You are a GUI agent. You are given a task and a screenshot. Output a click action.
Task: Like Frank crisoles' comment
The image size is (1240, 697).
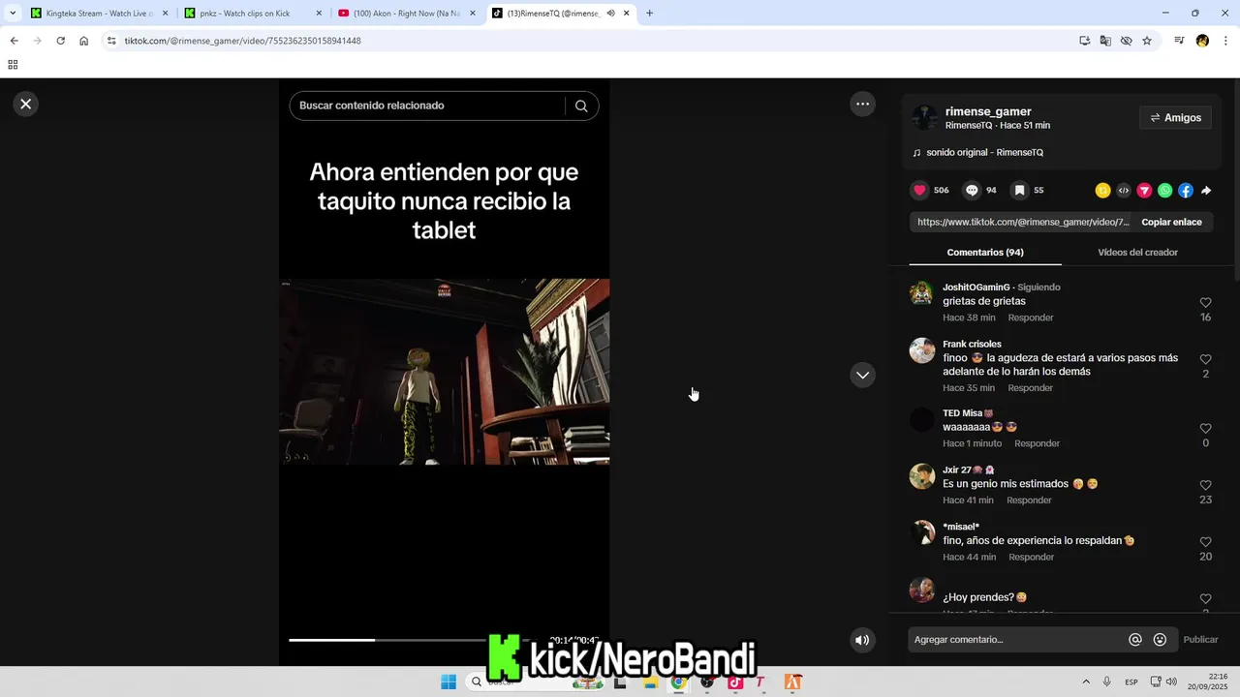[x=1205, y=359]
